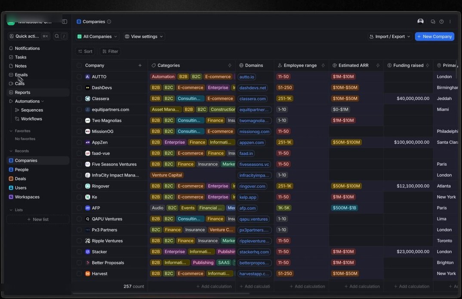Open the three-dot more menu in header
462x299 pixels.
[450, 21]
